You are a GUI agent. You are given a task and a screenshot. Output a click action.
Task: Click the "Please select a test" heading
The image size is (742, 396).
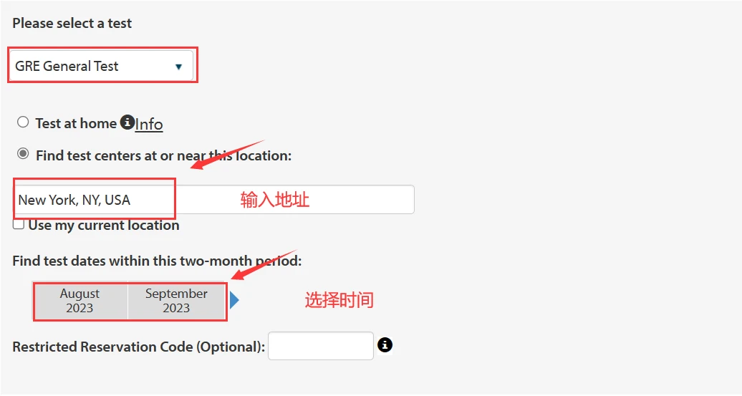72,24
